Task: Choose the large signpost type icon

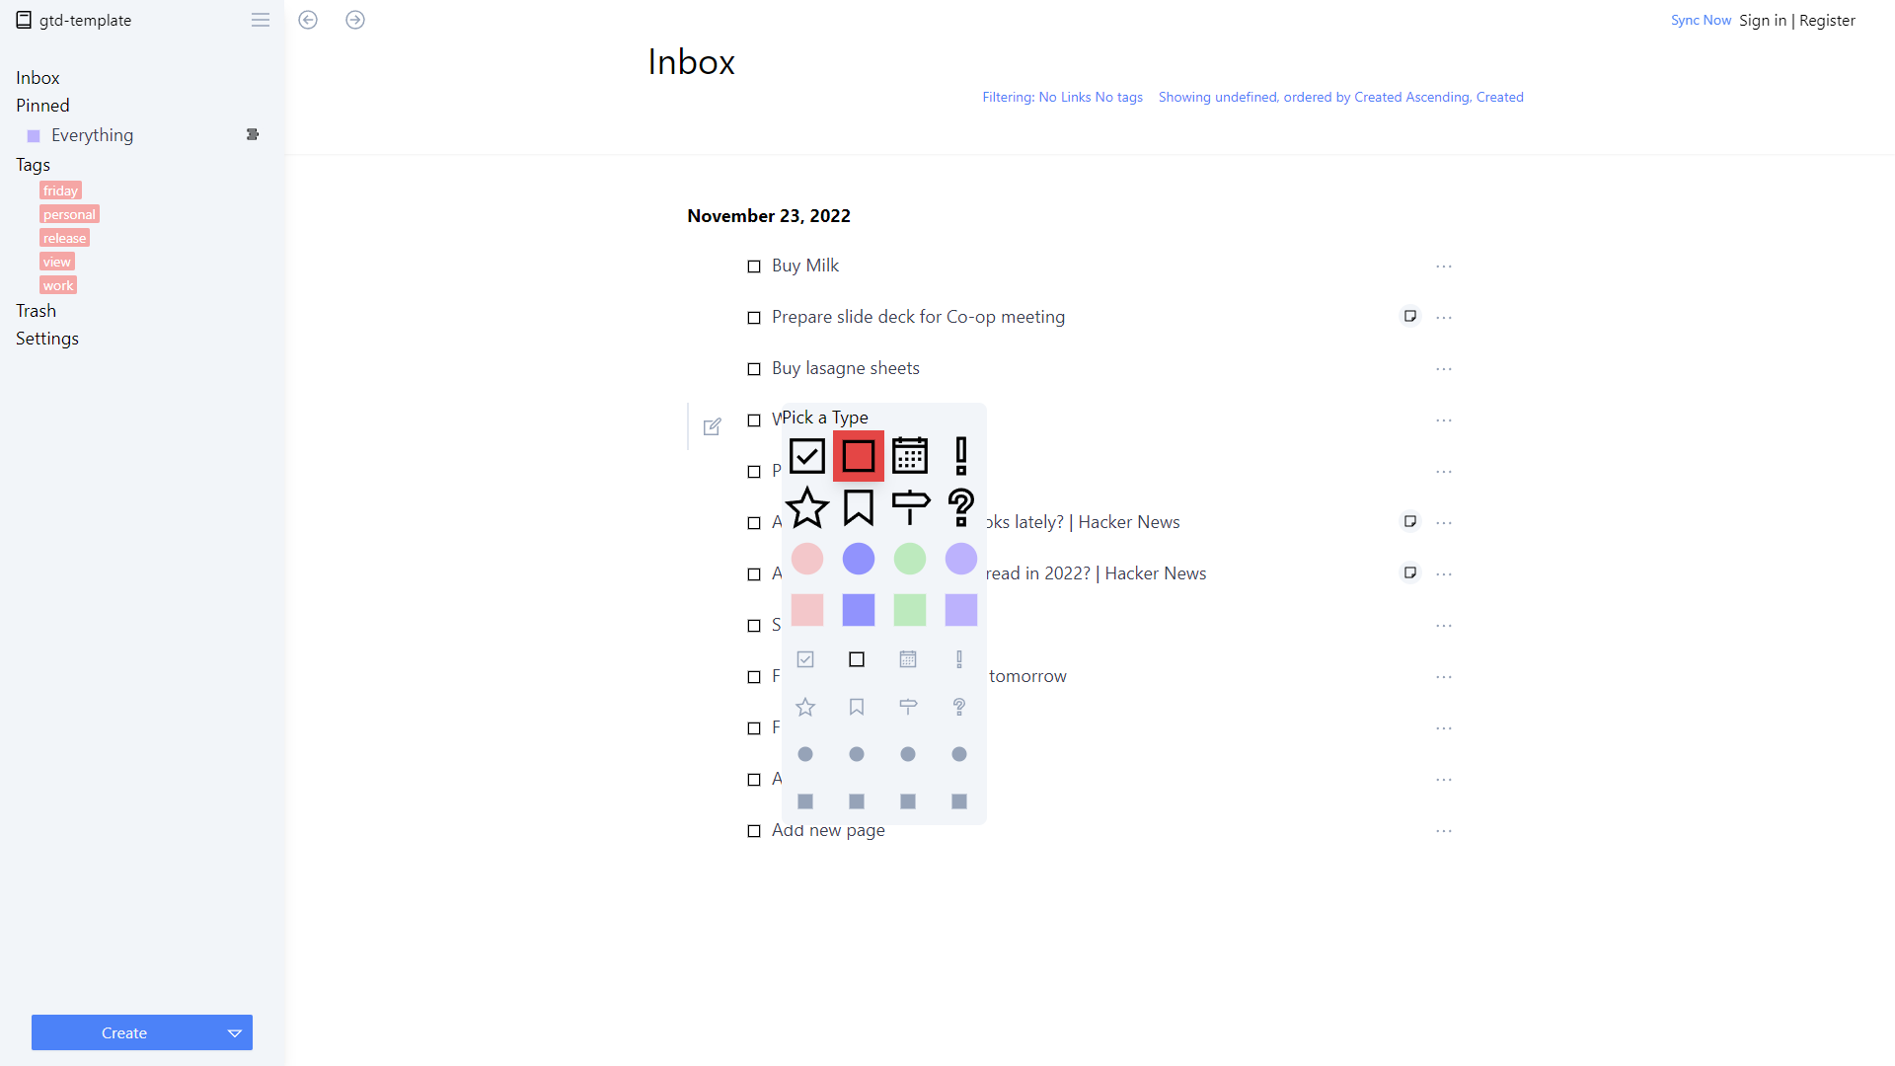Action: [909, 507]
